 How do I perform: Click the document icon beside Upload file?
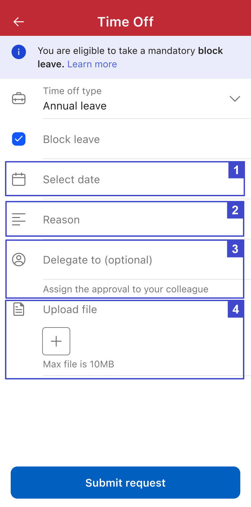(x=19, y=309)
